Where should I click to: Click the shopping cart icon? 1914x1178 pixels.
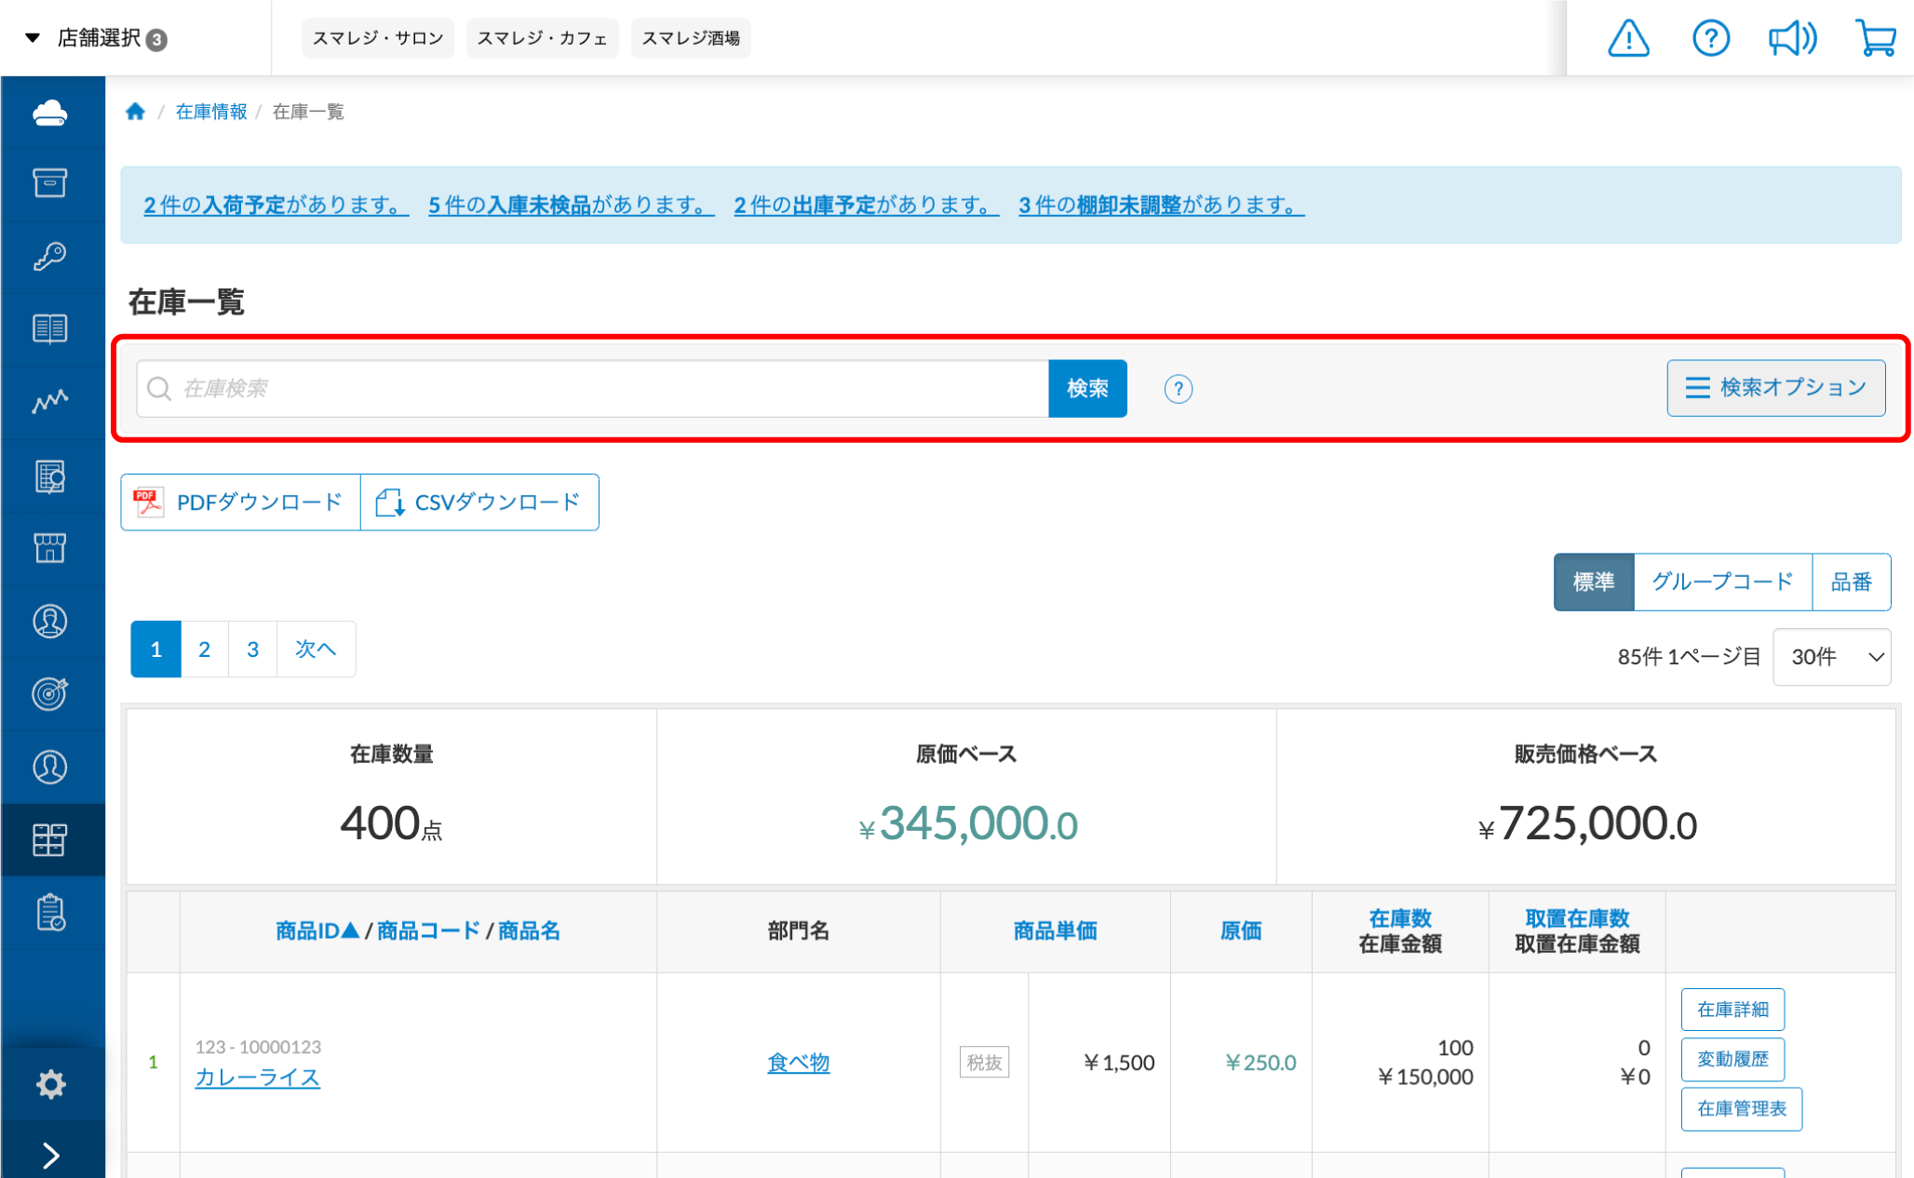click(x=1875, y=38)
